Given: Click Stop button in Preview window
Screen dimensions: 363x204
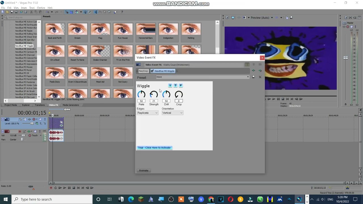Looking at the screenshot, I should click(x=283, y=99).
